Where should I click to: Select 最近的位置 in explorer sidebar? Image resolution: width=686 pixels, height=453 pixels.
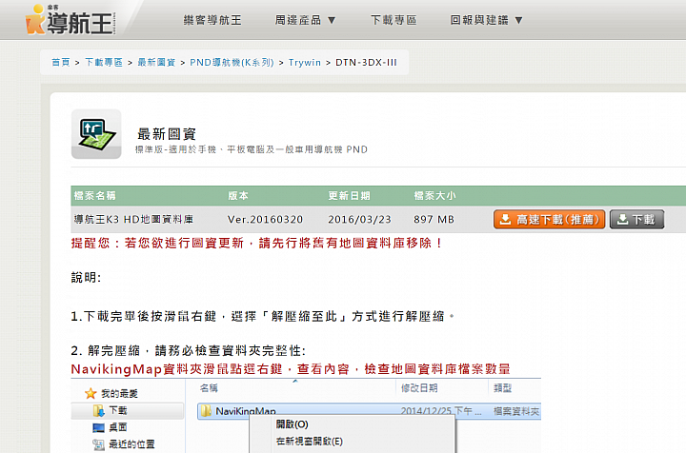[124, 444]
